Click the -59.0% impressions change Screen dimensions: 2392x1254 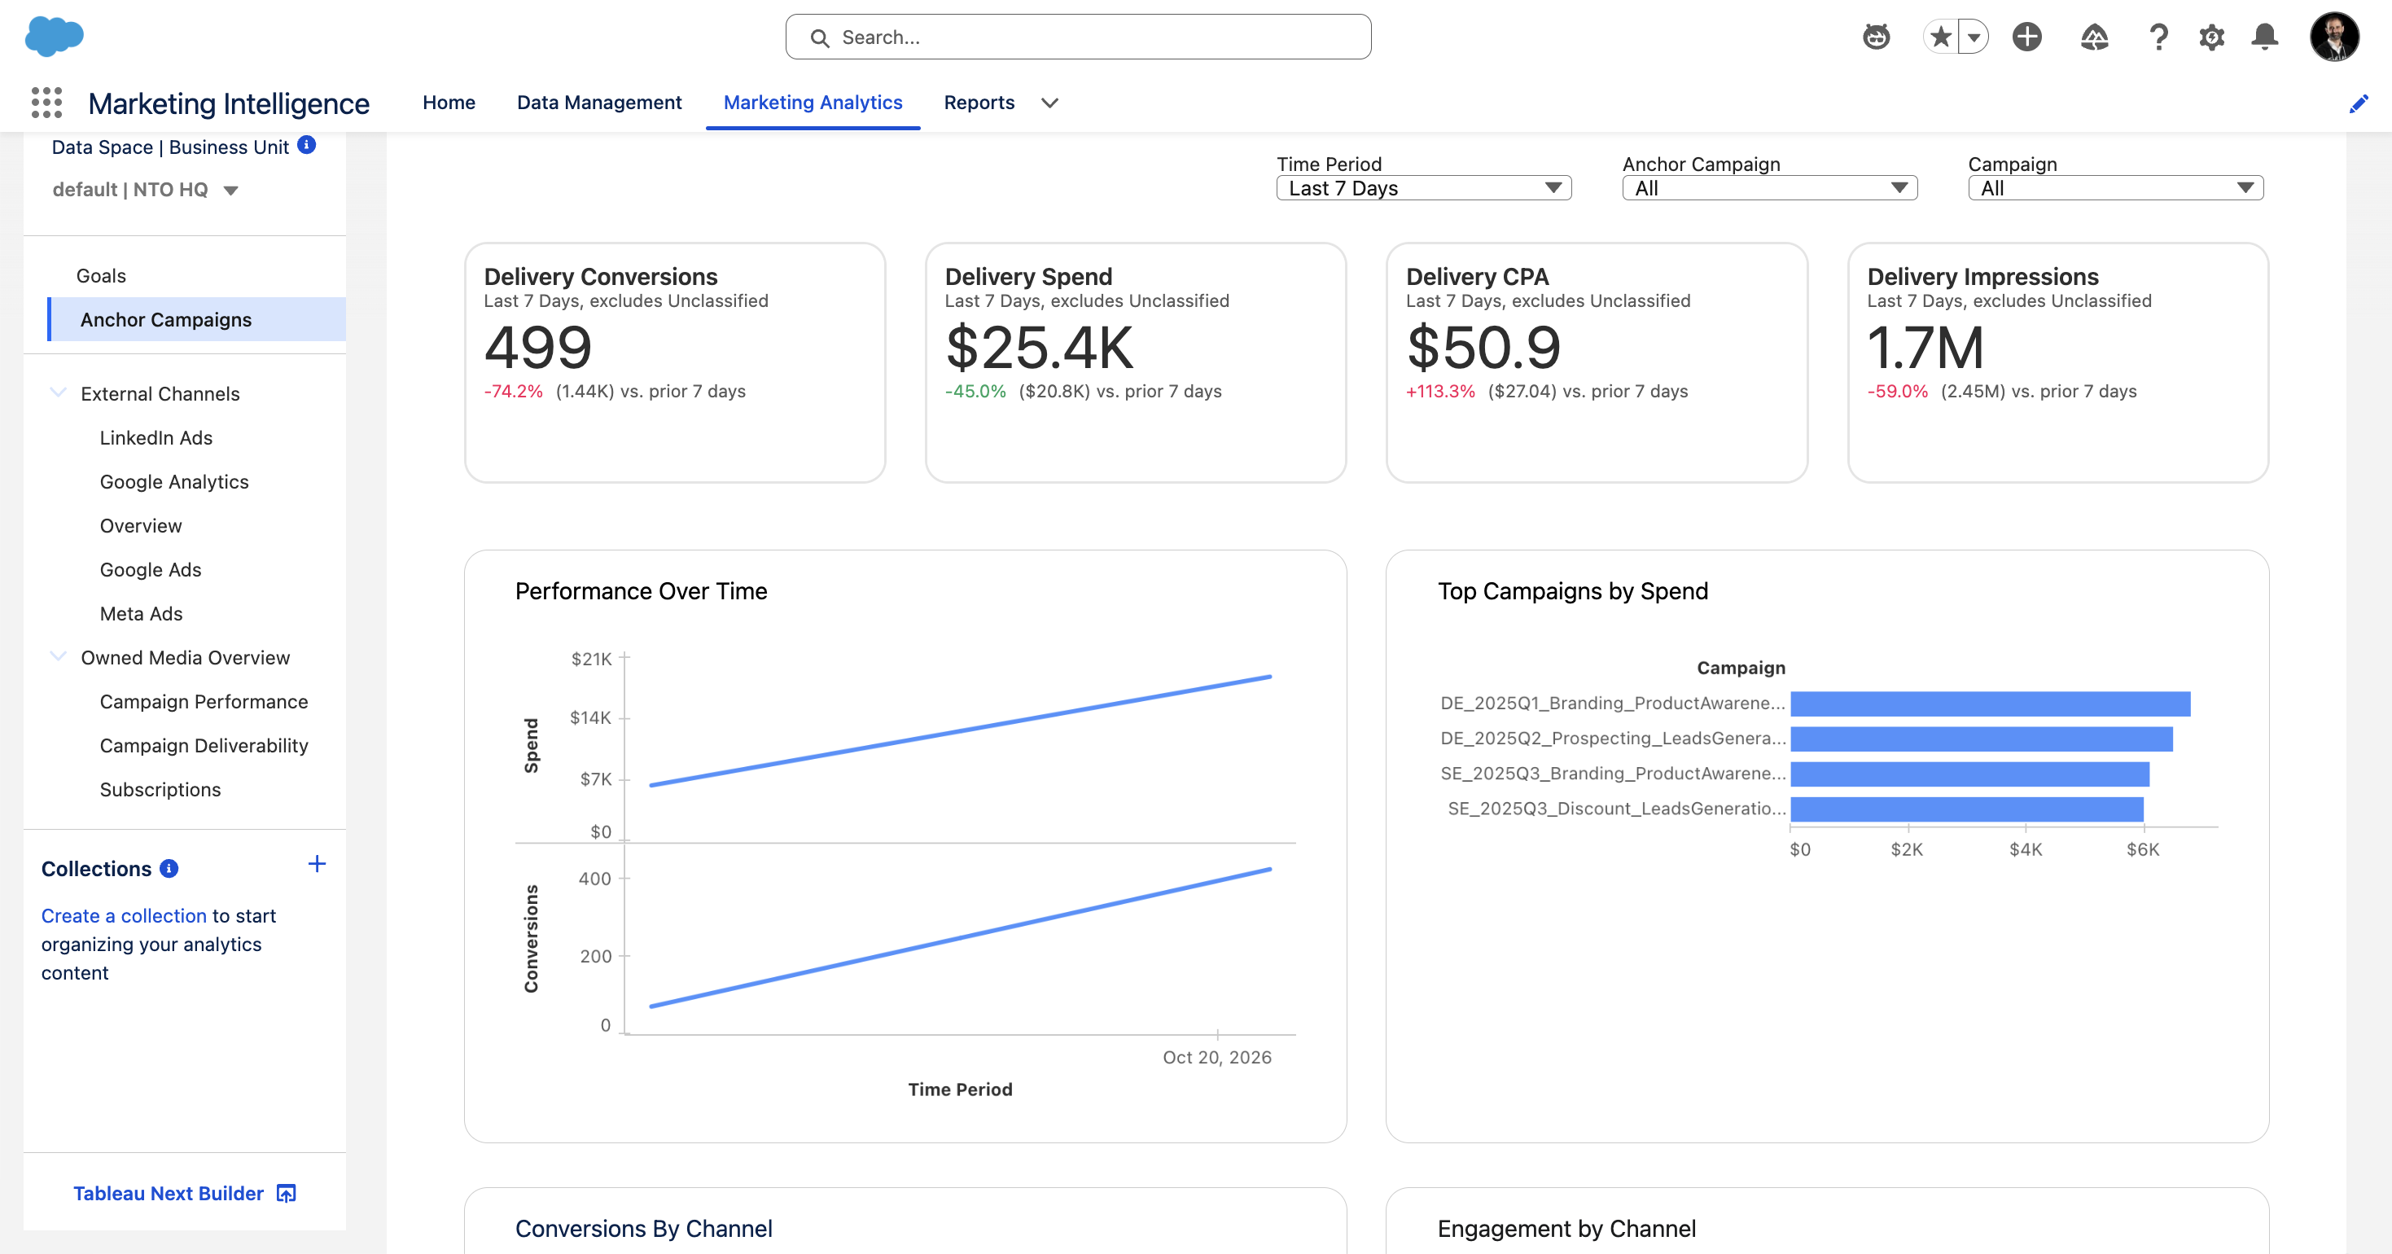click(1897, 391)
